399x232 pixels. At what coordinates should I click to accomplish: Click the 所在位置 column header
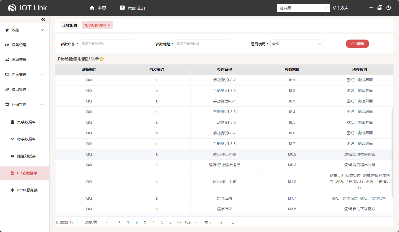360,69
